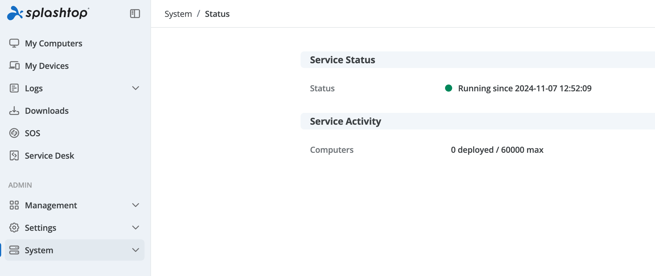Click the Downloads arrow icon
This screenshot has width=655, height=276.
tap(14, 111)
